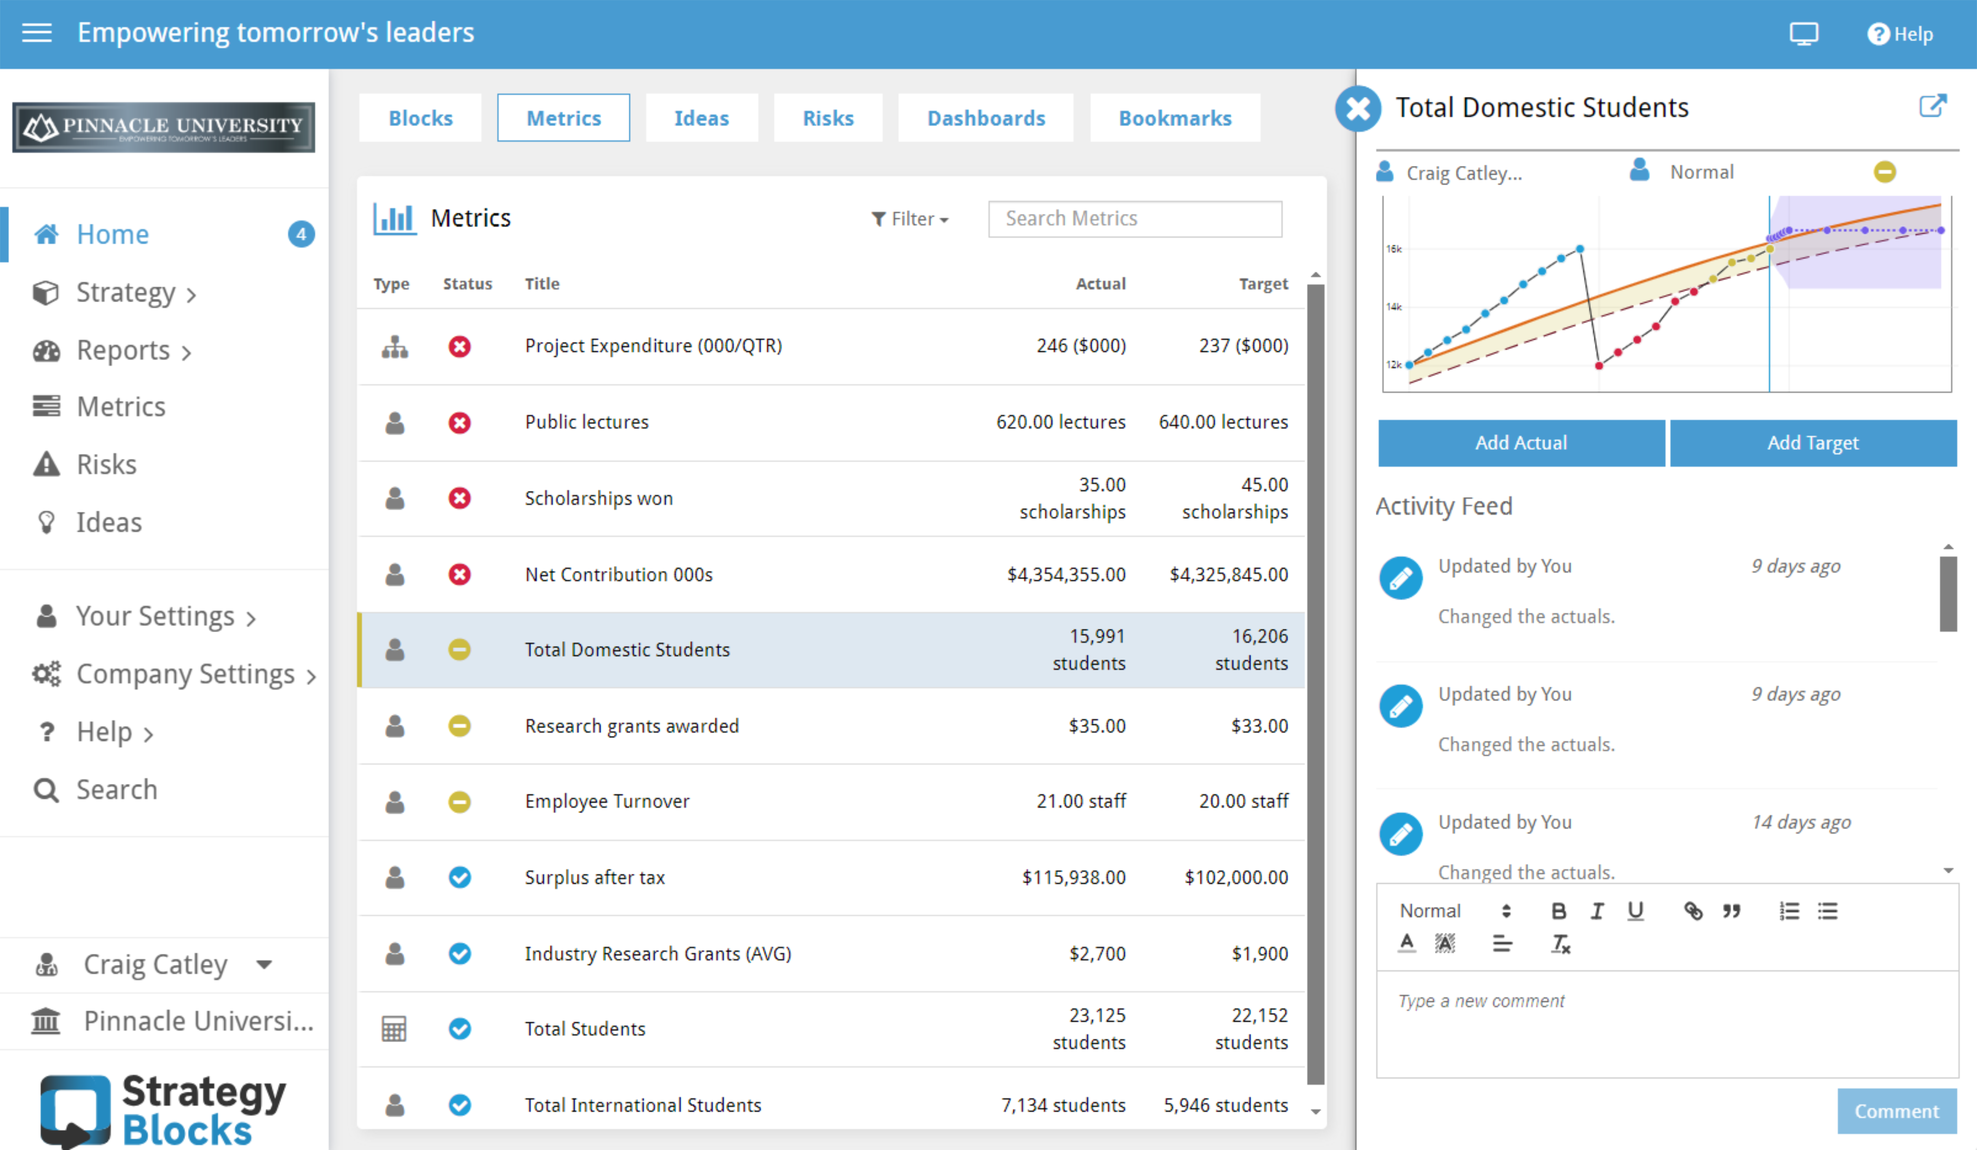Screen dimensions: 1977x1150
Task: Click the Scholarships won person icon
Action: (395, 498)
